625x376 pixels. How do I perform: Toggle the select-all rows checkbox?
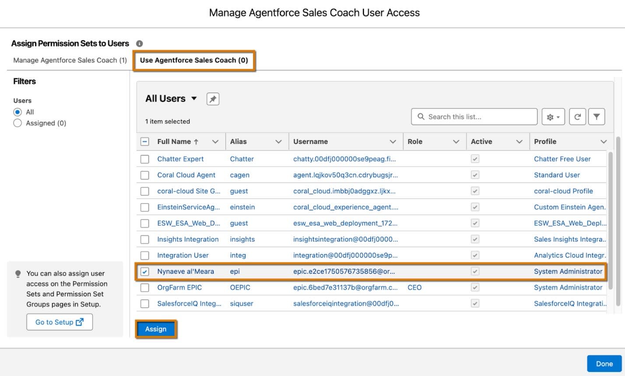coord(145,142)
